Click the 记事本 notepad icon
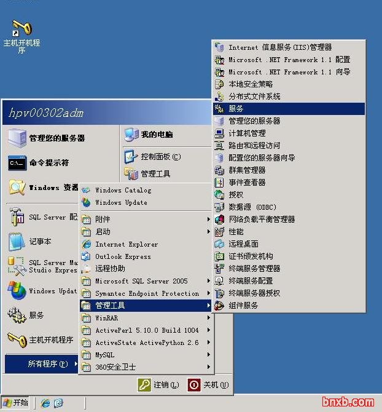Image resolution: width=382 pixels, height=412 pixels. point(17,242)
